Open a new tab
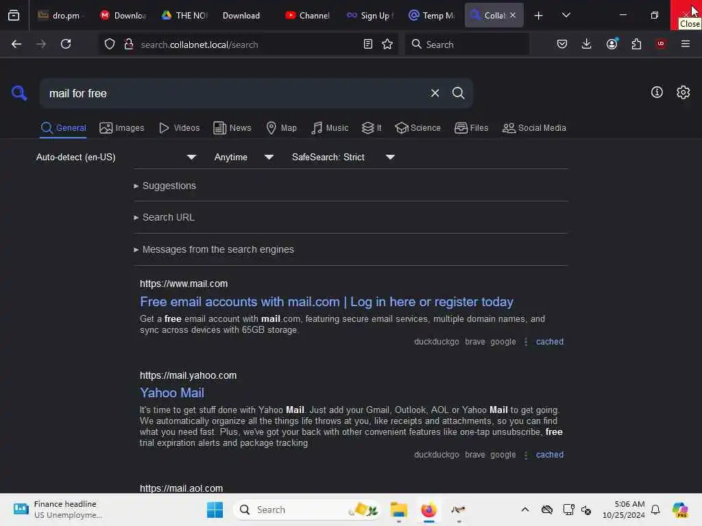The height and width of the screenshot is (526, 702). [x=539, y=16]
